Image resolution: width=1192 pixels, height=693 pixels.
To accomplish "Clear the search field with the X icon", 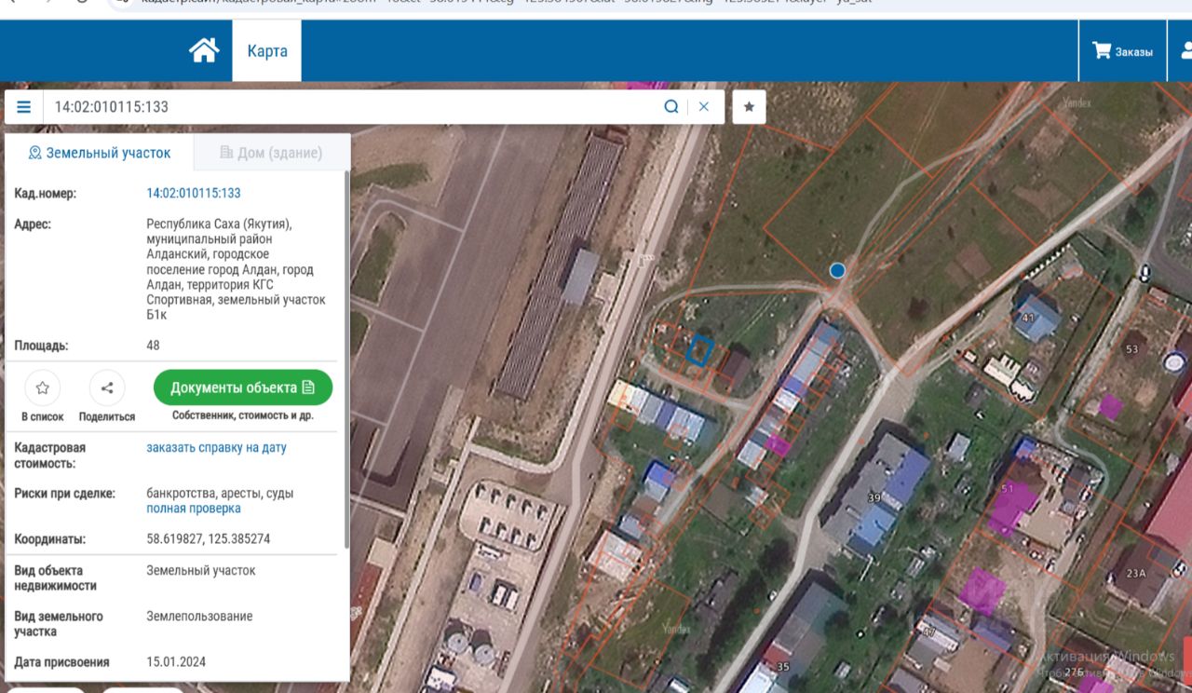I will tap(704, 107).
